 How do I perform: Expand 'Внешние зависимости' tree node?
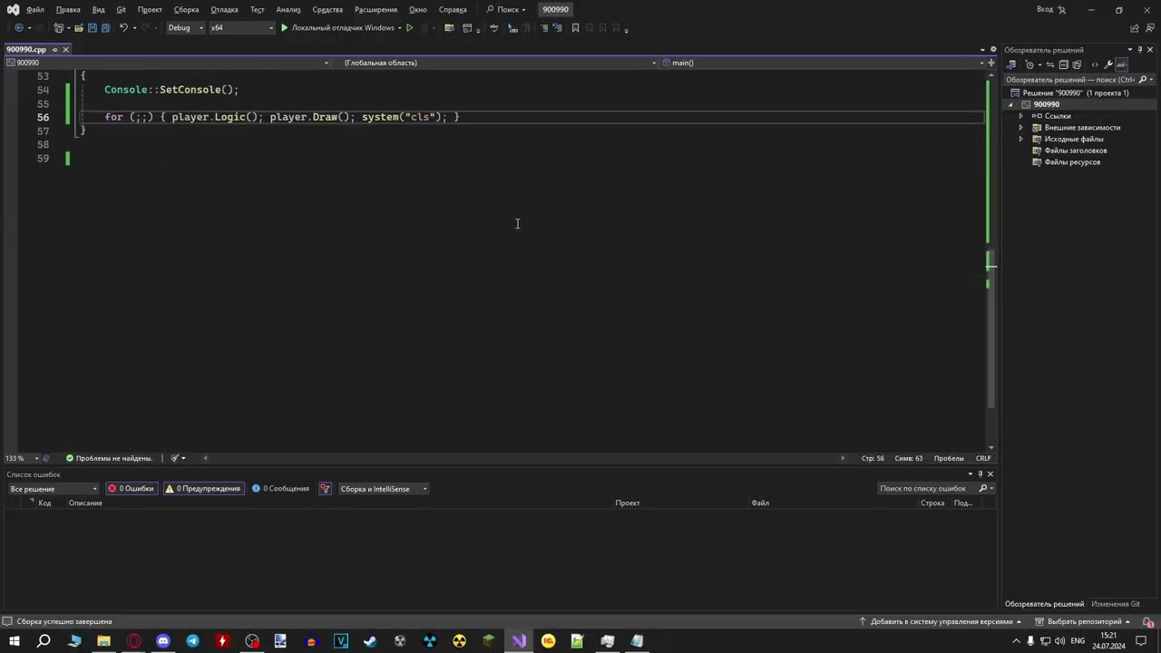[x=1021, y=128]
